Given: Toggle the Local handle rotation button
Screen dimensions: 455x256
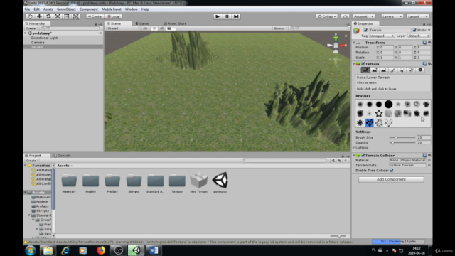Looking at the screenshot, I should [x=114, y=16].
